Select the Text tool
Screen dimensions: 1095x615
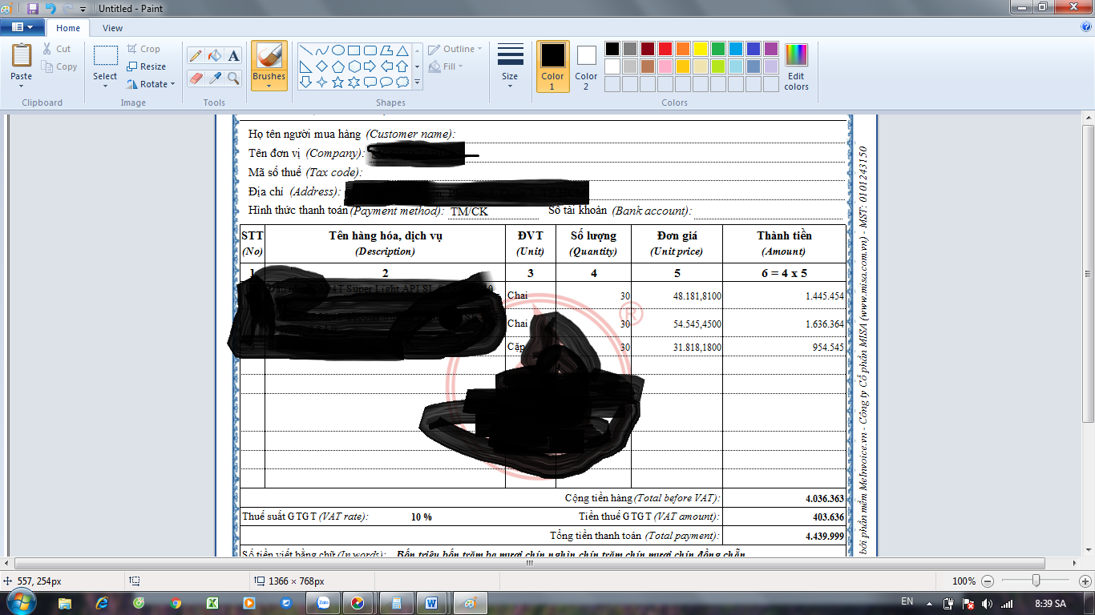[233, 55]
